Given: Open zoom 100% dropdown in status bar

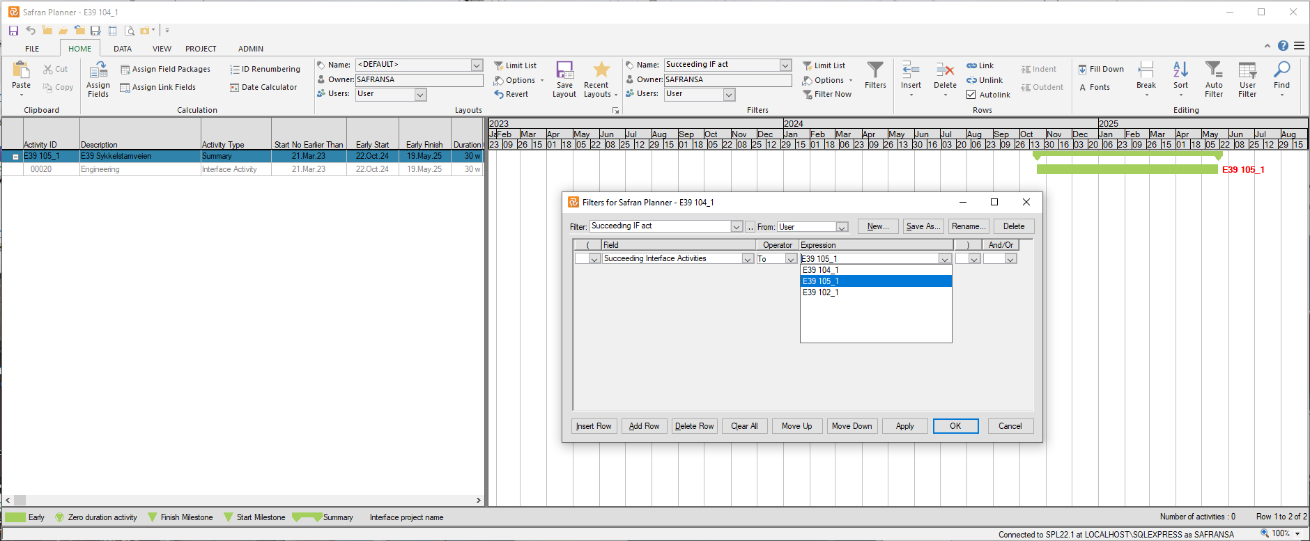Looking at the screenshot, I should point(1297,534).
